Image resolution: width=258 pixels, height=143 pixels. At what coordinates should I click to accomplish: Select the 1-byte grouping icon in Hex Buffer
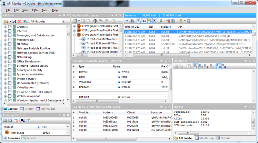pyautogui.click(x=195, y=66)
